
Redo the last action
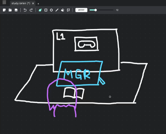(31, 10)
